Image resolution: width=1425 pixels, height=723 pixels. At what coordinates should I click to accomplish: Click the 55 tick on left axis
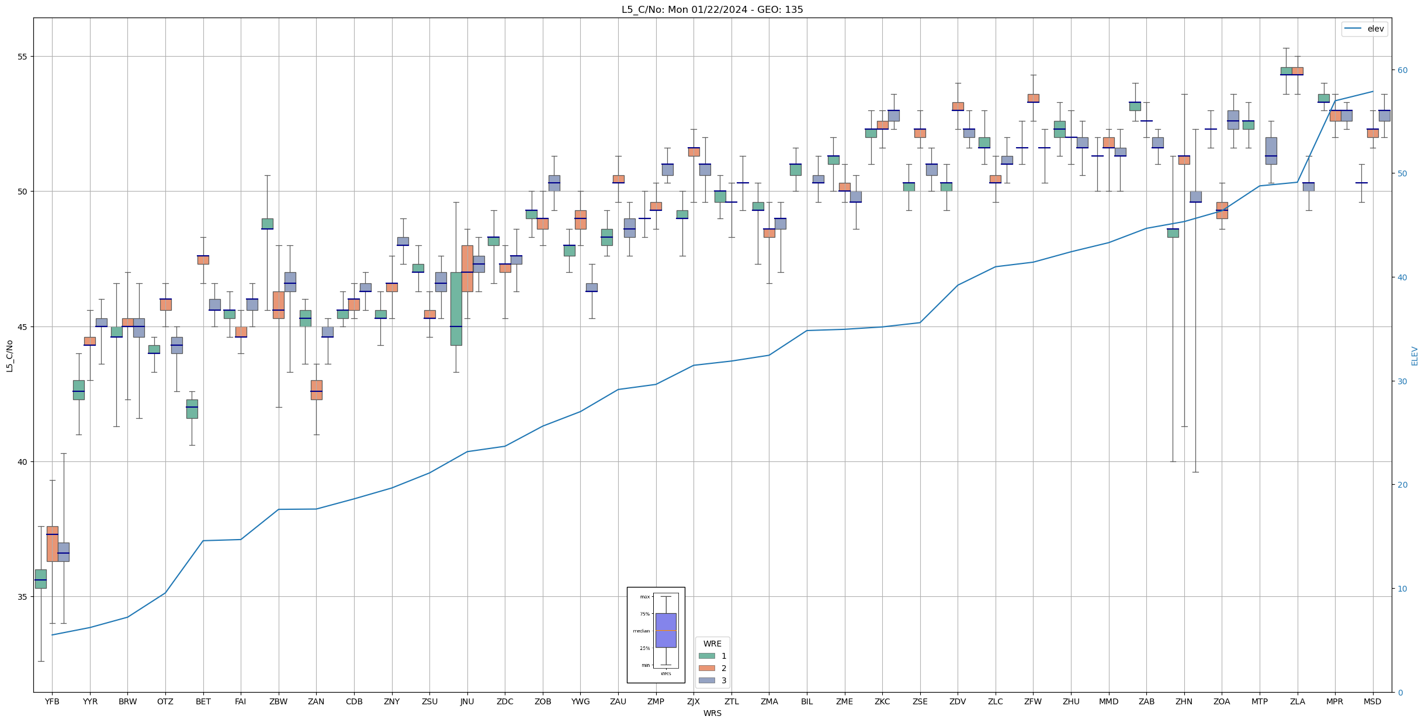pyautogui.click(x=23, y=57)
